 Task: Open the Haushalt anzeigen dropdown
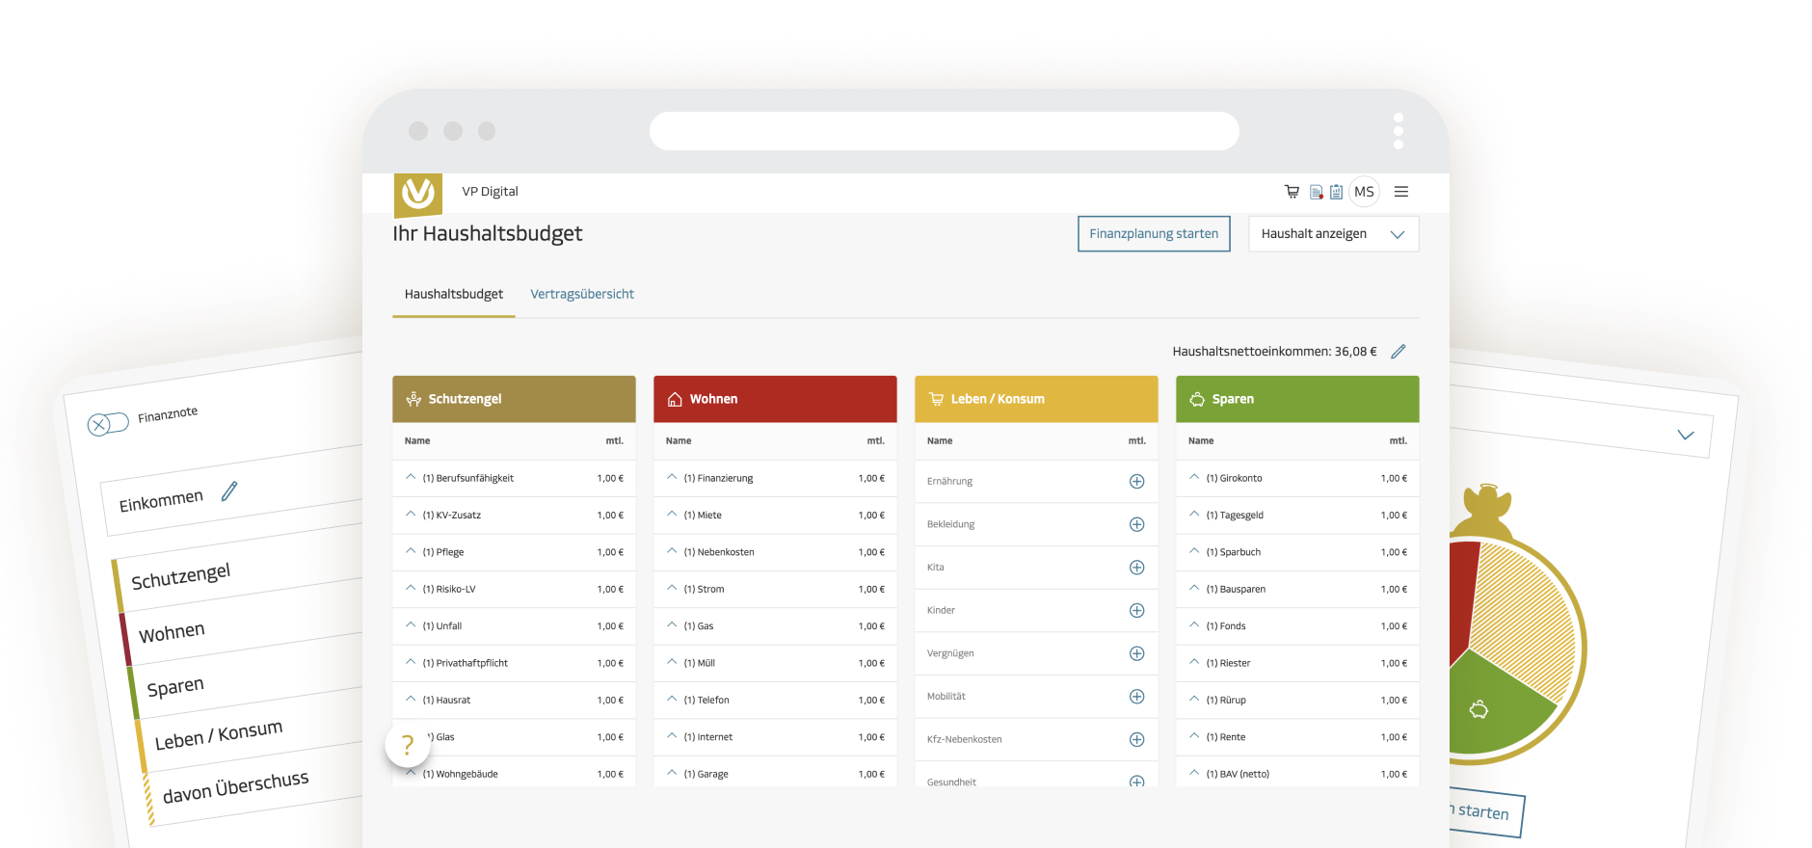pyautogui.click(x=1333, y=234)
